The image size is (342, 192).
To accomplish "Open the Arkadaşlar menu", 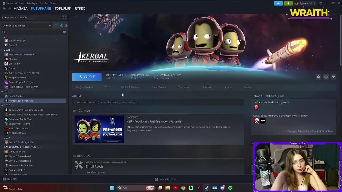I will [32, 3].
